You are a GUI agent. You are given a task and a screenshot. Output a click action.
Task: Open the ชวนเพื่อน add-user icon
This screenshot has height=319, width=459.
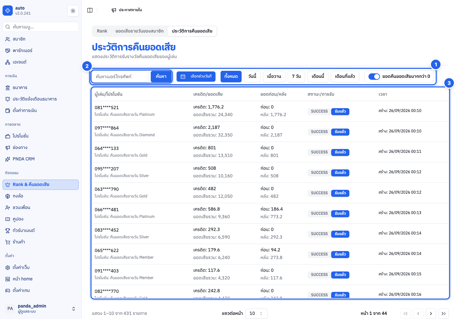(x=8, y=208)
